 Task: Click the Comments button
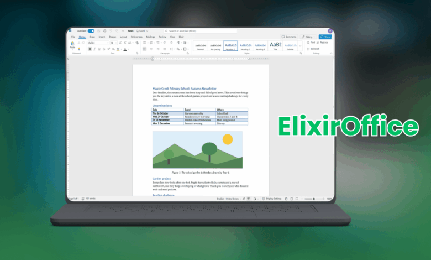(x=289, y=37)
